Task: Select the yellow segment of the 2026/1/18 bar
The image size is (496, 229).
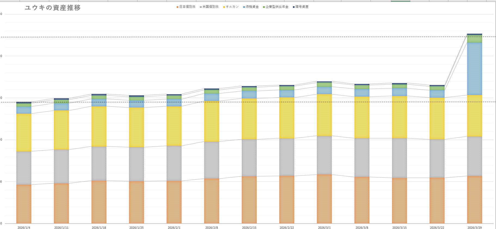Action: point(99,126)
